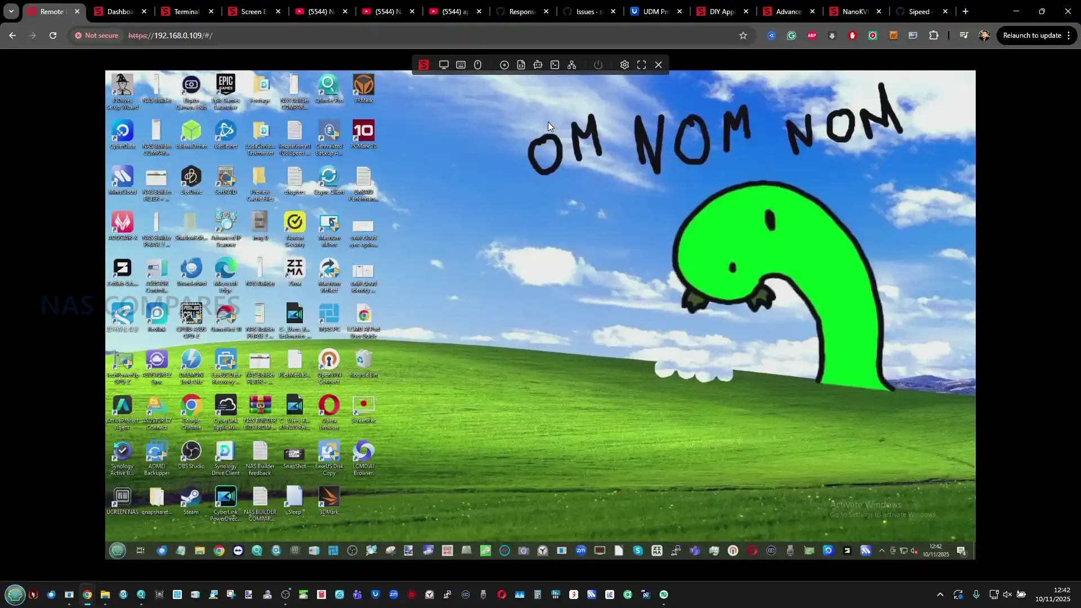Open the virtual keyboard menu icon
The image size is (1081, 608).
pos(461,65)
